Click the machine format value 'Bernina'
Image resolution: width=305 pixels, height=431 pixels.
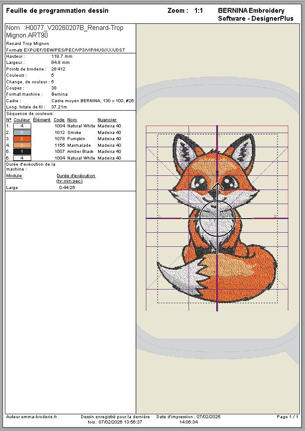point(59,94)
